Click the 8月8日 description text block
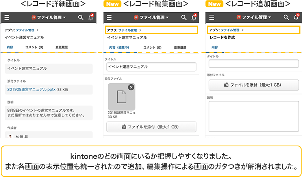302x177 pixels. [49, 113]
